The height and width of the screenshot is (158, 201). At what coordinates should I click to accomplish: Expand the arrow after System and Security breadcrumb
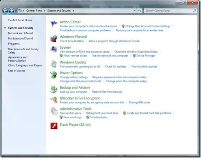73,11
